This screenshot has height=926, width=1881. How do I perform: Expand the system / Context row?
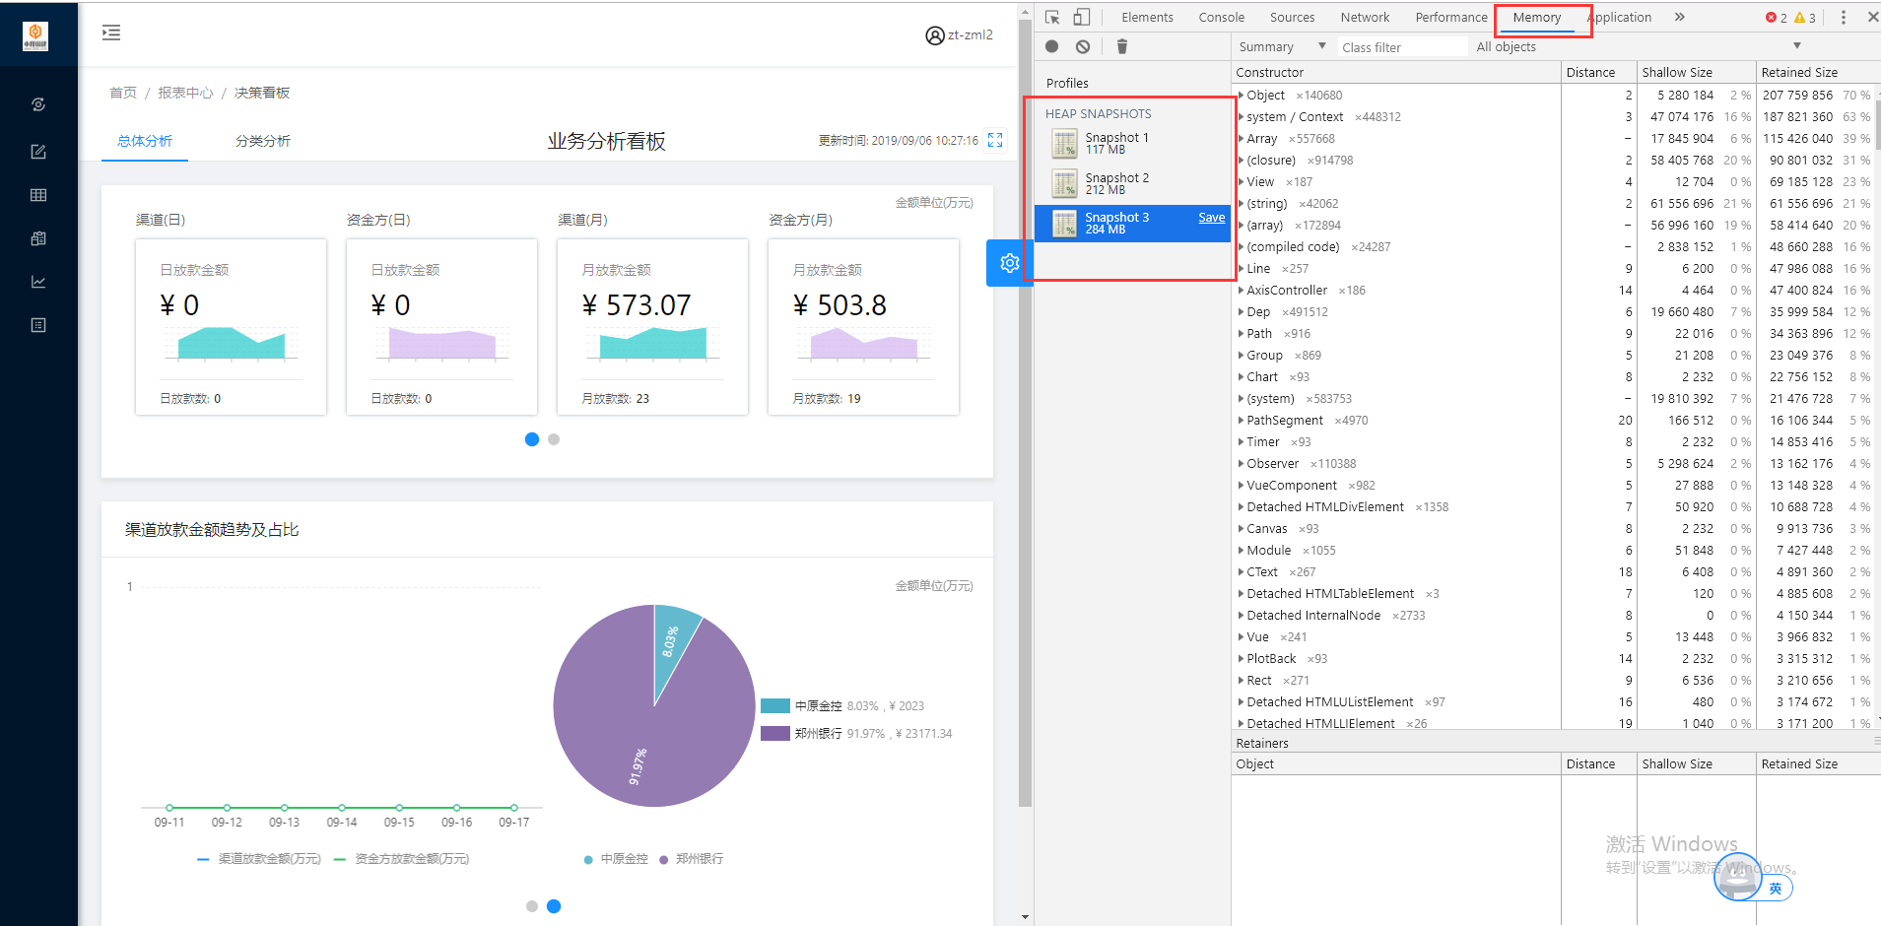point(1241,117)
